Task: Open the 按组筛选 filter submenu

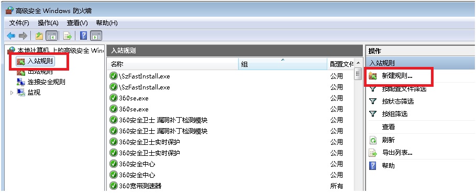Action: [x=395, y=114]
